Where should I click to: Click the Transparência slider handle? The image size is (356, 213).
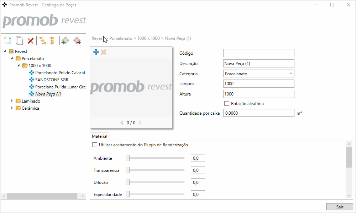coord(127,170)
